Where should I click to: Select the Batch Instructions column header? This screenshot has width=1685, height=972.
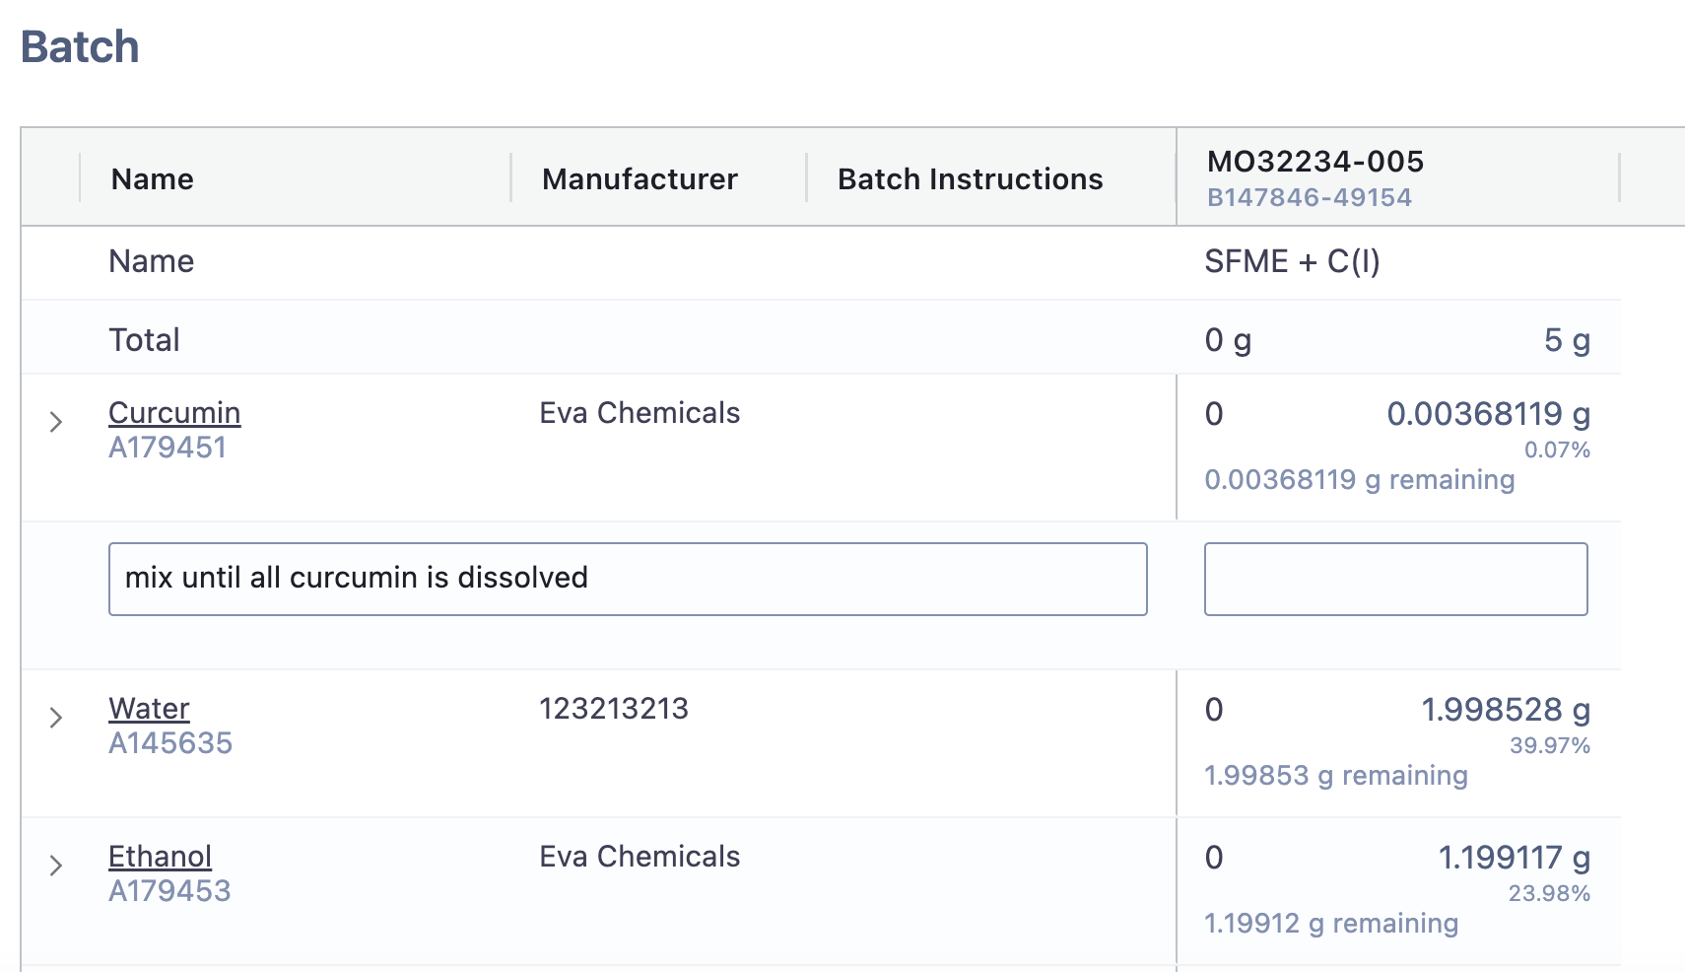coord(970,179)
